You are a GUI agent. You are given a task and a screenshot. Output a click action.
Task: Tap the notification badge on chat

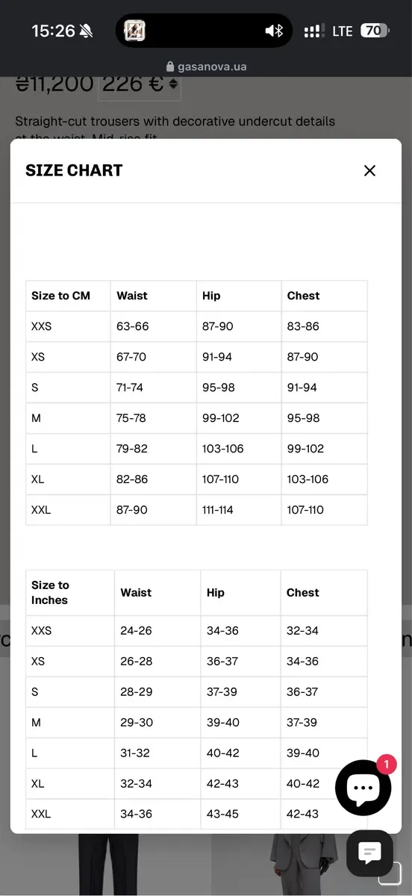coord(386,764)
